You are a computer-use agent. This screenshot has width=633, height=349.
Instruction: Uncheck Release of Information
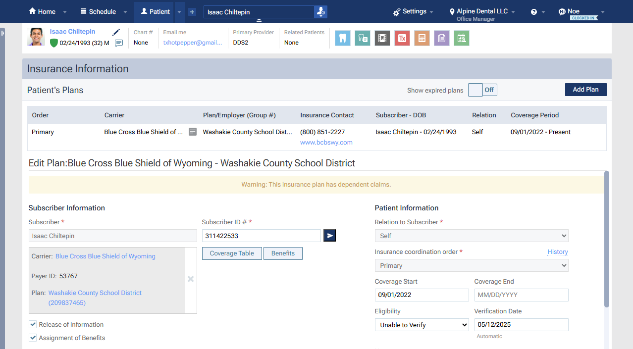point(33,324)
